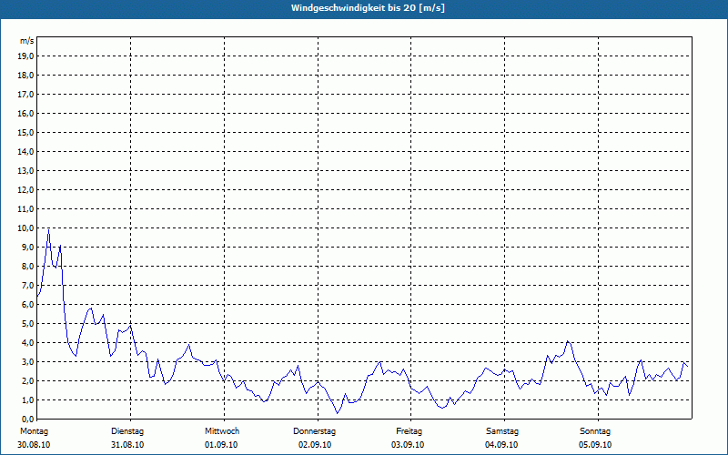The width and height of the screenshot is (728, 455).
Task: Select the 9,0 y-axis label
Action: (27, 247)
